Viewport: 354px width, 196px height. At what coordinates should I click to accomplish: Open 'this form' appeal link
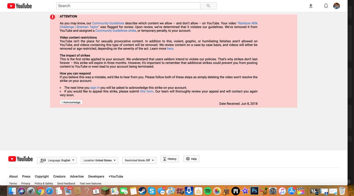pos(147,92)
